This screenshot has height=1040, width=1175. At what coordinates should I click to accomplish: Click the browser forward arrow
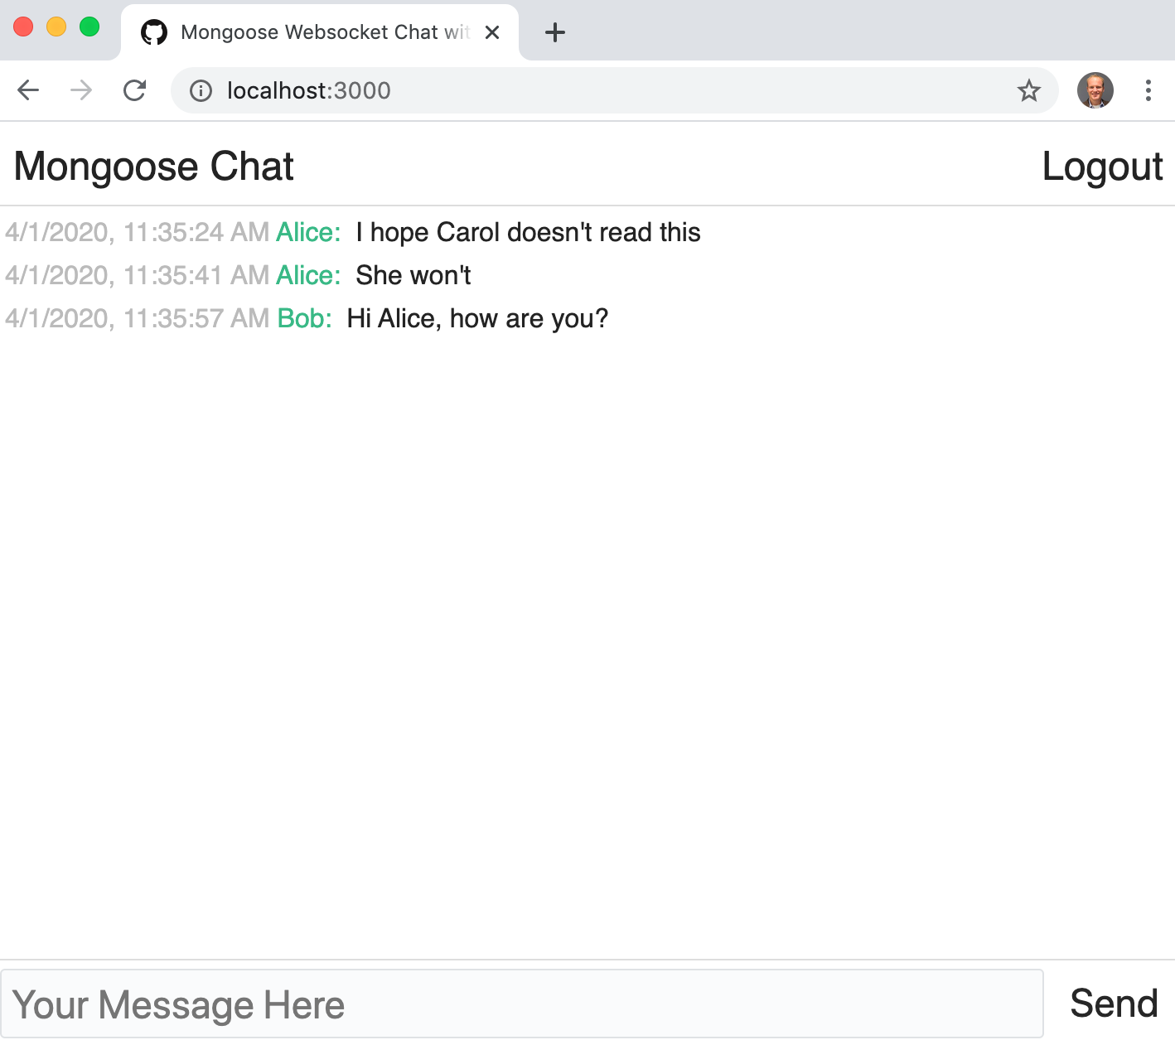(x=81, y=90)
